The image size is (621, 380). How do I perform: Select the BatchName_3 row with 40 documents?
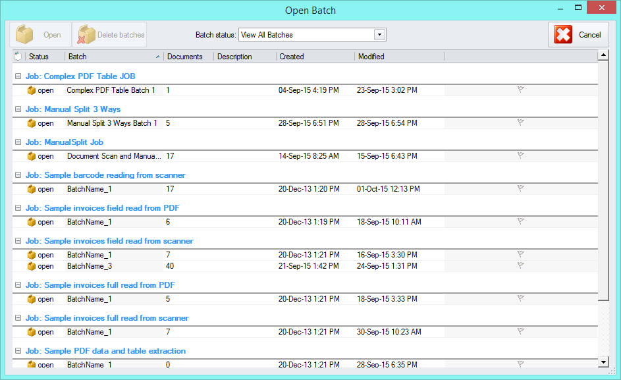[90, 266]
